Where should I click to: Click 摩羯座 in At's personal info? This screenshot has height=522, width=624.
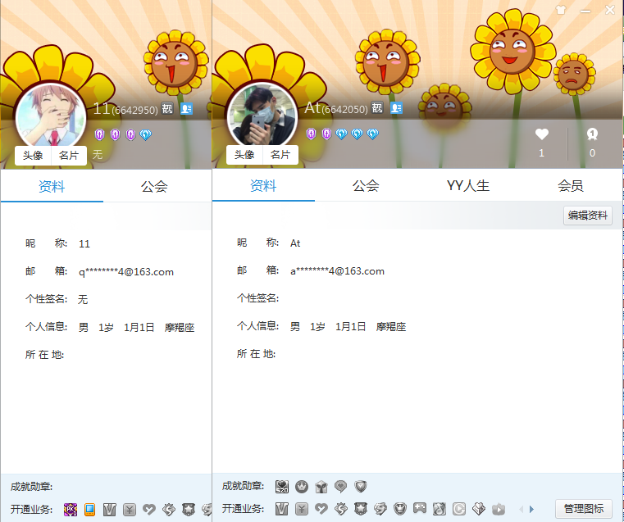391,327
